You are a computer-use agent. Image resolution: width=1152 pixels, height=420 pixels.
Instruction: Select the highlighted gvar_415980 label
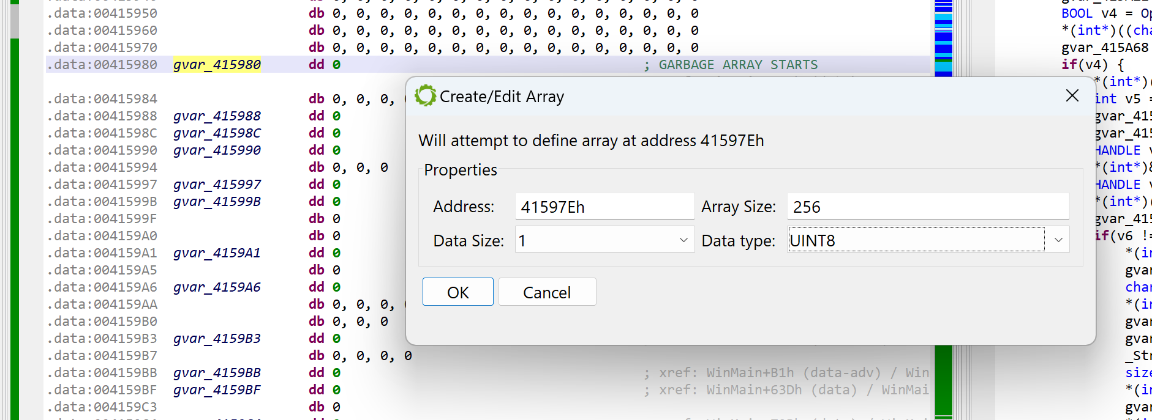tap(217, 65)
